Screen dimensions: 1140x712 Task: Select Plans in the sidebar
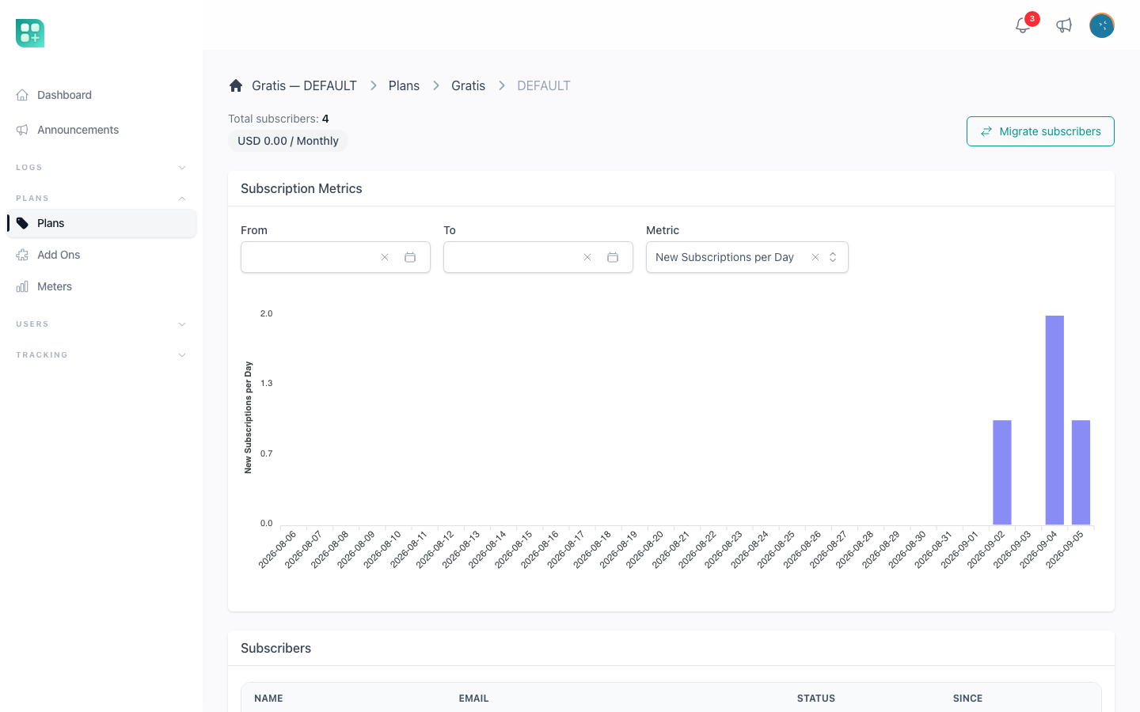click(101, 223)
